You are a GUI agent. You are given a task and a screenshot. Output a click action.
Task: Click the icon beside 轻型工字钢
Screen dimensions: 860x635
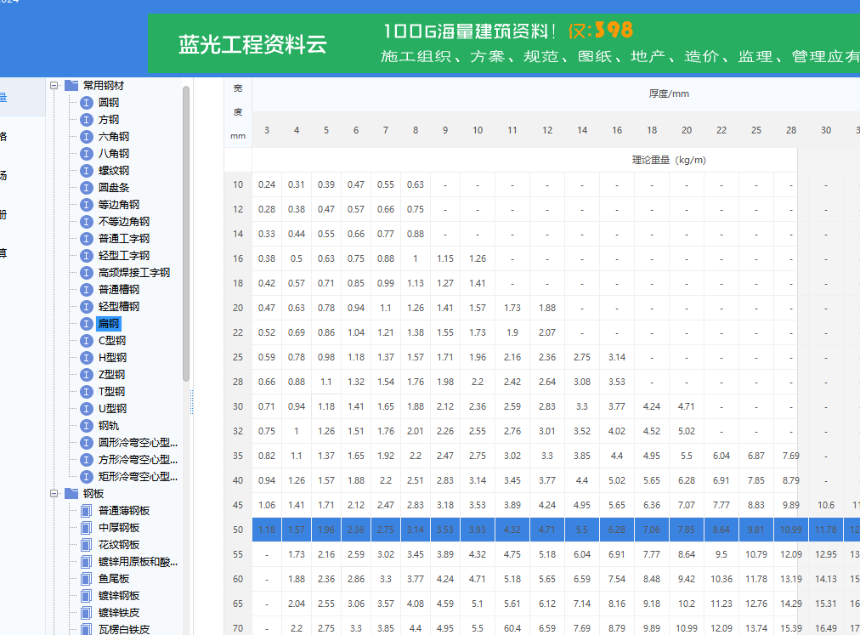point(86,256)
